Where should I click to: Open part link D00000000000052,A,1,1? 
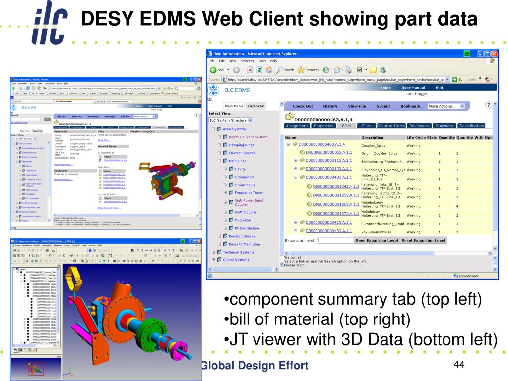pyautogui.click(x=328, y=152)
